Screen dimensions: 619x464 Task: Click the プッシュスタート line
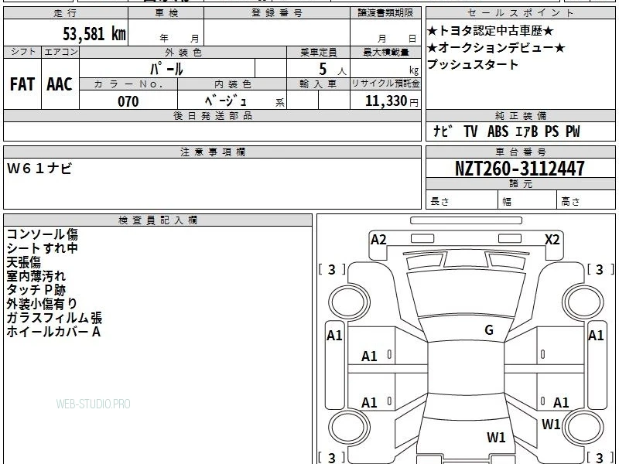pyautogui.click(x=473, y=64)
